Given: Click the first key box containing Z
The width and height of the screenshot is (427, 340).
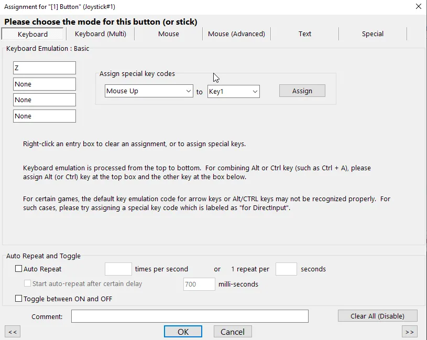Looking at the screenshot, I should [x=45, y=68].
